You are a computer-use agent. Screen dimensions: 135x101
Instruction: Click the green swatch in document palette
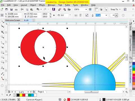point(30,95)
